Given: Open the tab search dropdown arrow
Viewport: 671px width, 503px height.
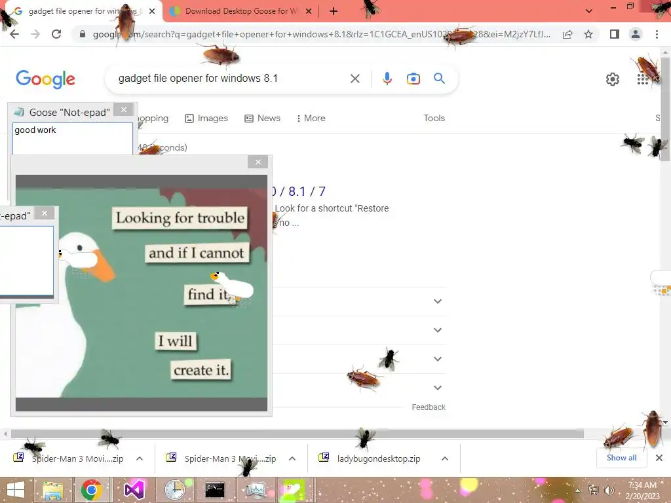Looking at the screenshot, I should [589, 11].
